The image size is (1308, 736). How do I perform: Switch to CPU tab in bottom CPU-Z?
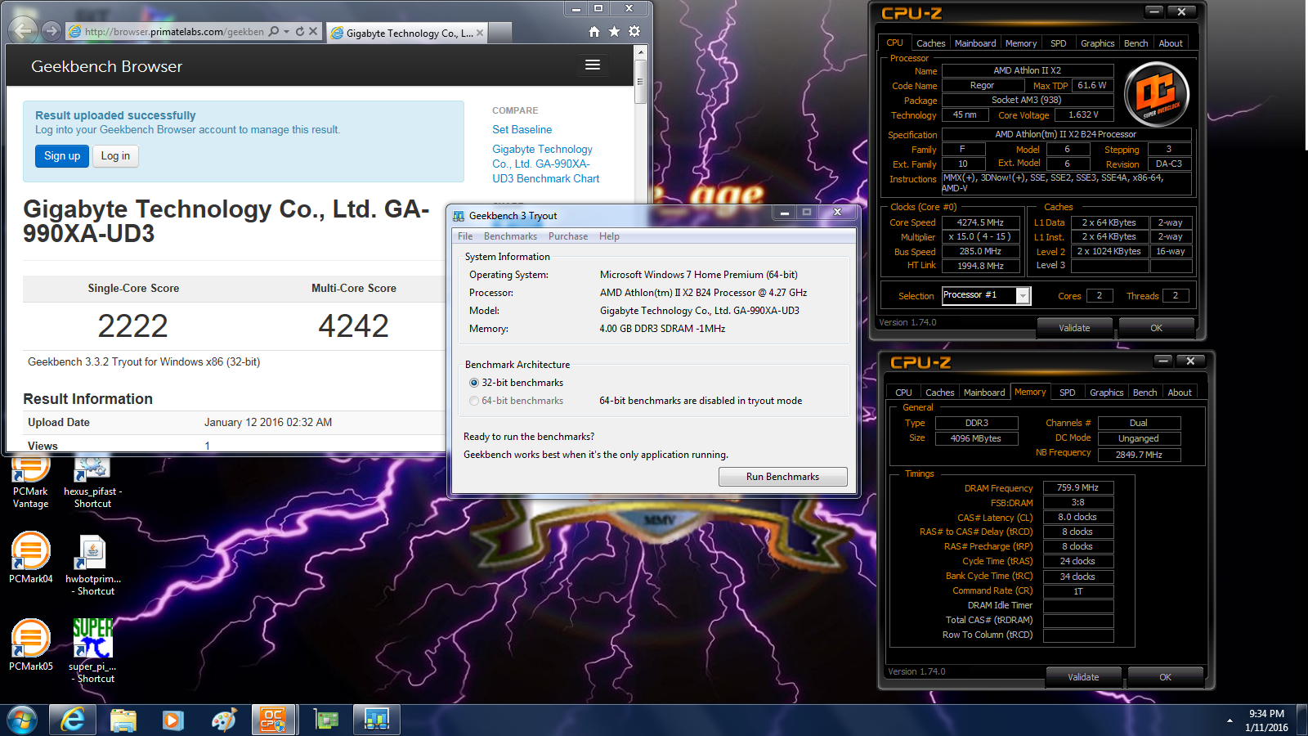tap(903, 393)
